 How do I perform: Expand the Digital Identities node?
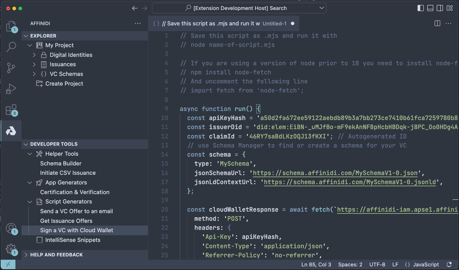pyautogui.click(x=34, y=55)
